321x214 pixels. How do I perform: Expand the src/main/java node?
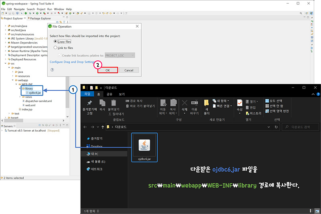6,26
